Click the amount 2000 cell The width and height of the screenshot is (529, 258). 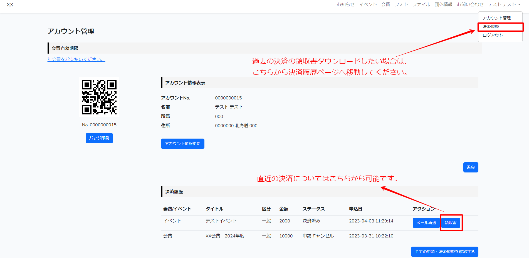[285, 221]
